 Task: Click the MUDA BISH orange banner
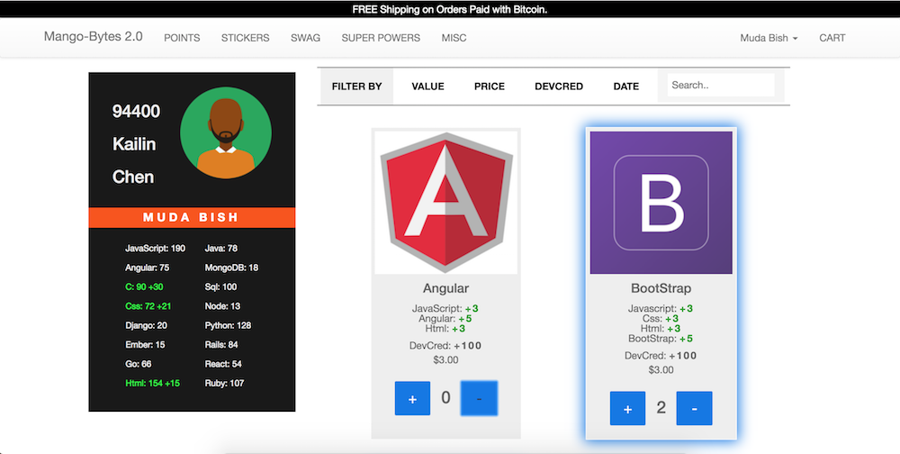[192, 217]
